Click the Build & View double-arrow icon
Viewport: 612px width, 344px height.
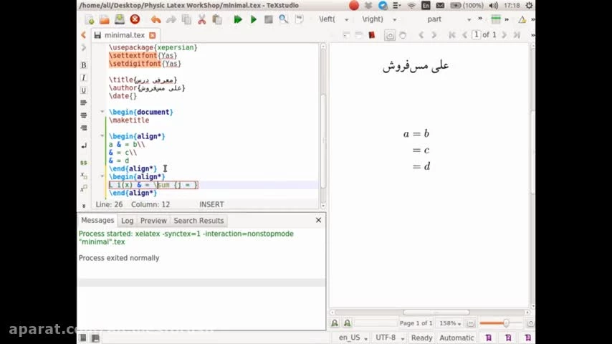[237, 19]
